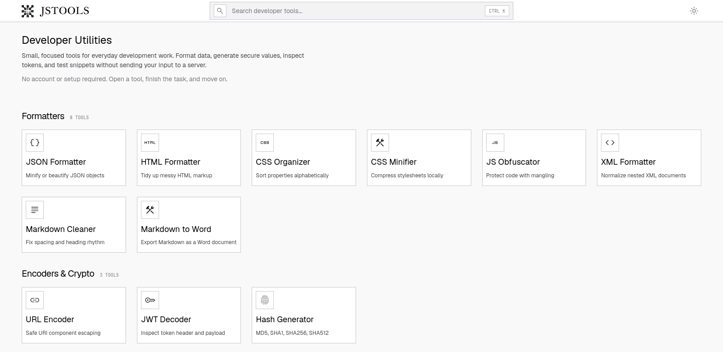Click "Export Markdown as a Word document" text
The height and width of the screenshot is (352, 723).
coord(188,242)
